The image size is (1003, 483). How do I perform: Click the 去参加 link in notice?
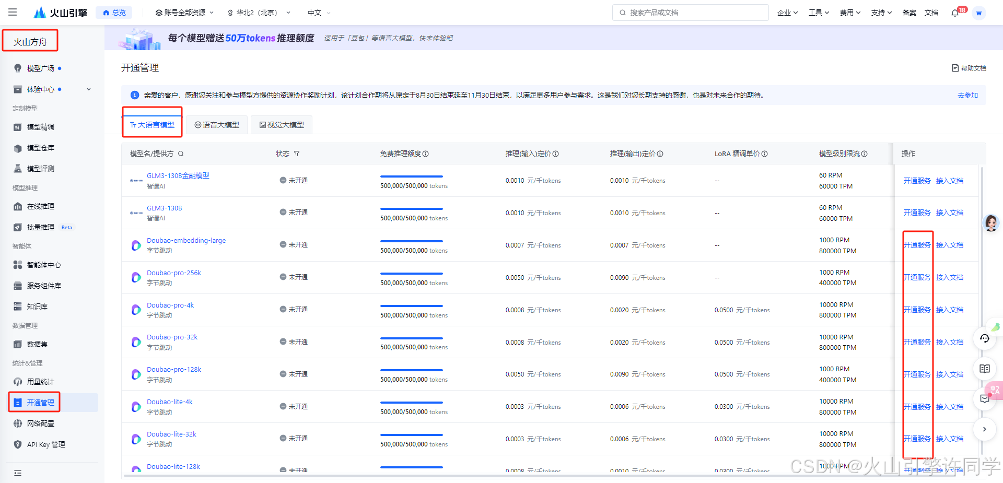point(967,95)
